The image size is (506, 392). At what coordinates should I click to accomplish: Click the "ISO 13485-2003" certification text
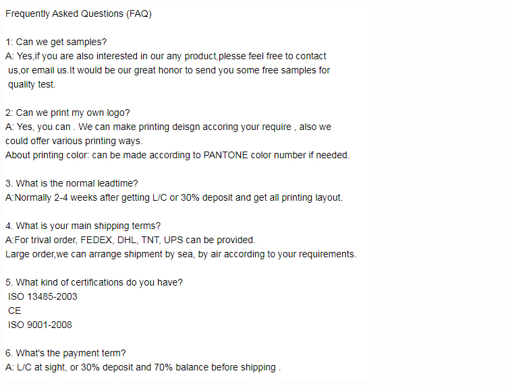click(43, 296)
